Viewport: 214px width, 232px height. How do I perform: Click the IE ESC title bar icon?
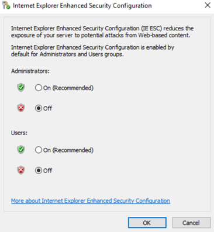click(6, 5)
